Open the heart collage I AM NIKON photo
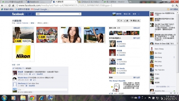Image resolution: width=179 pixels, height=101 pixels. coord(47,35)
